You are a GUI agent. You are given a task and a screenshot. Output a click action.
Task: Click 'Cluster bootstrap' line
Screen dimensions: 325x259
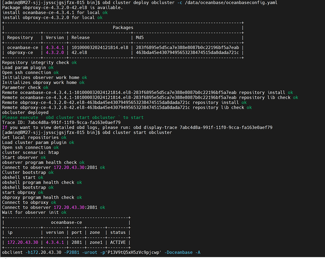tap(28, 173)
